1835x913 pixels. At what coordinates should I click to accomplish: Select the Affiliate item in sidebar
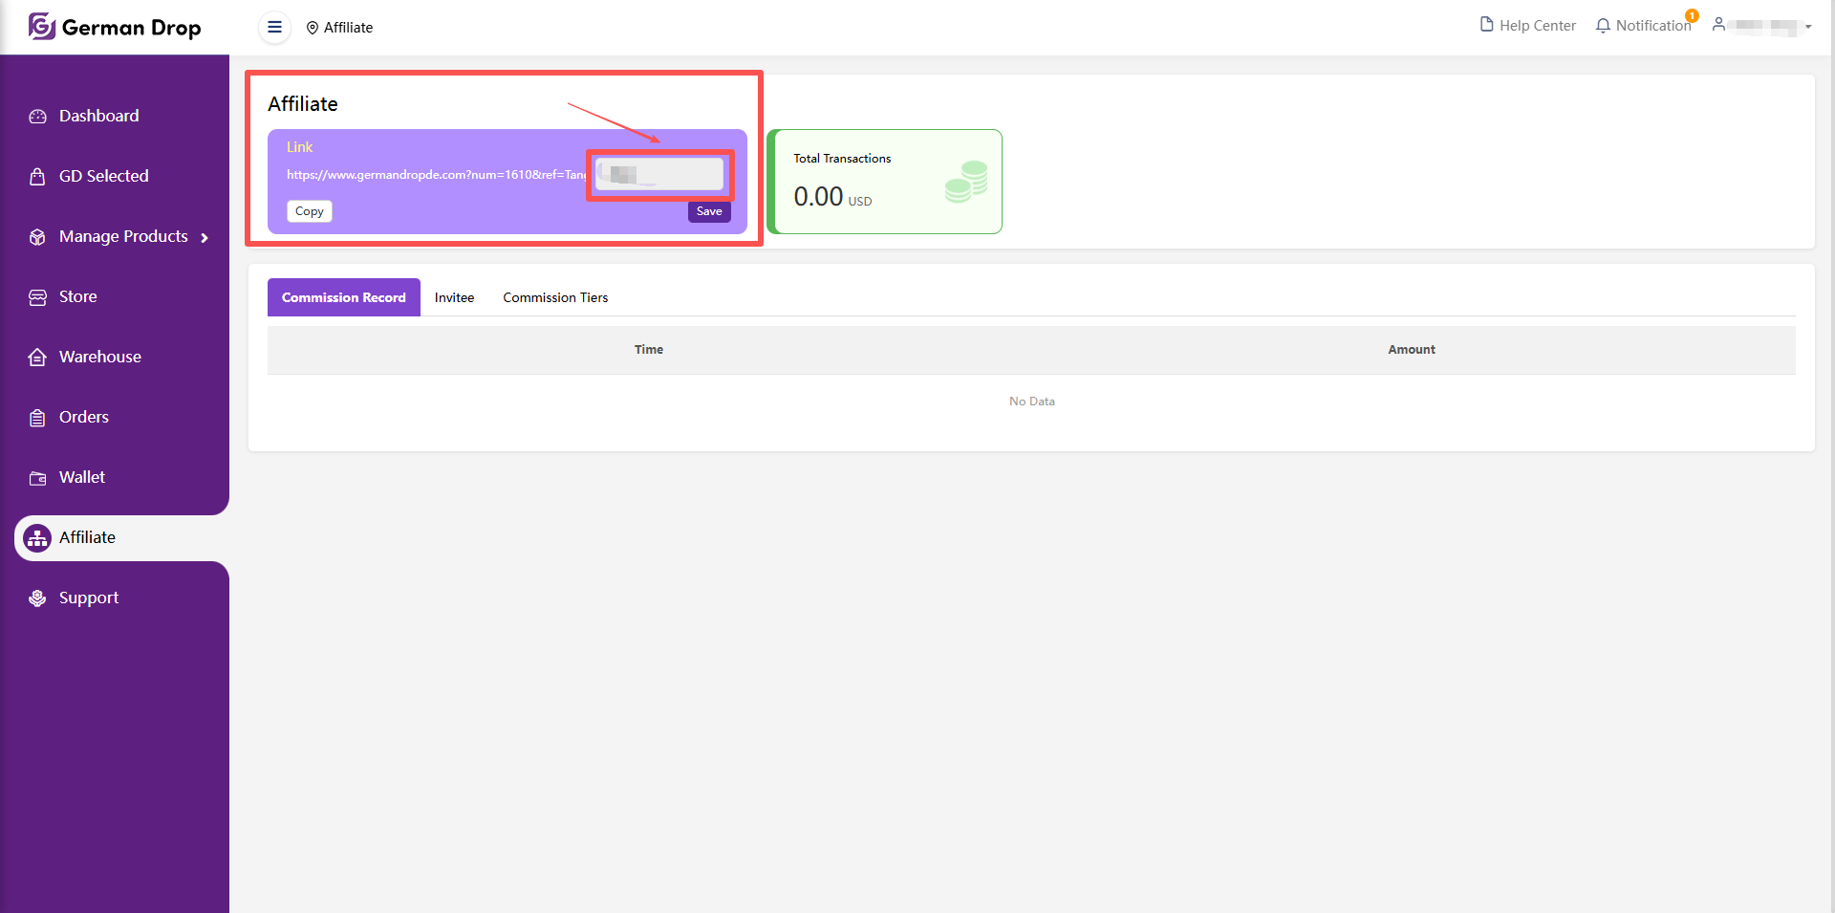coord(86,537)
